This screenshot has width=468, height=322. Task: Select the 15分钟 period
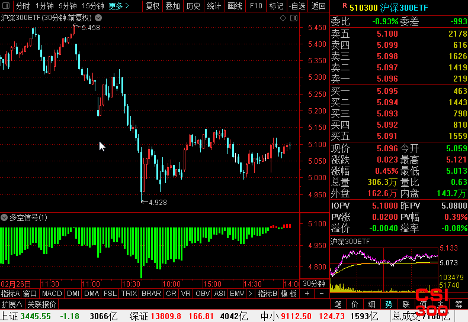pos(93,6)
